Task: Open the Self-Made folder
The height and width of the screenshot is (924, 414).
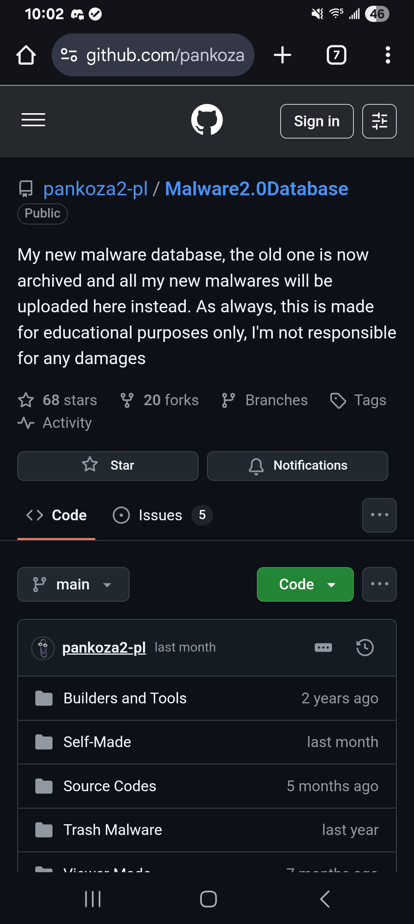Action: pos(97,742)
